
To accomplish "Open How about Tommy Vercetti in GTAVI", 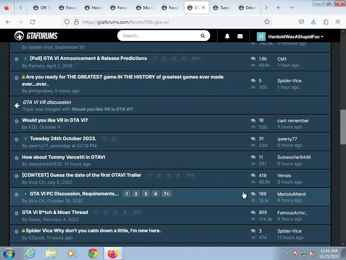I will pos(64,157).
